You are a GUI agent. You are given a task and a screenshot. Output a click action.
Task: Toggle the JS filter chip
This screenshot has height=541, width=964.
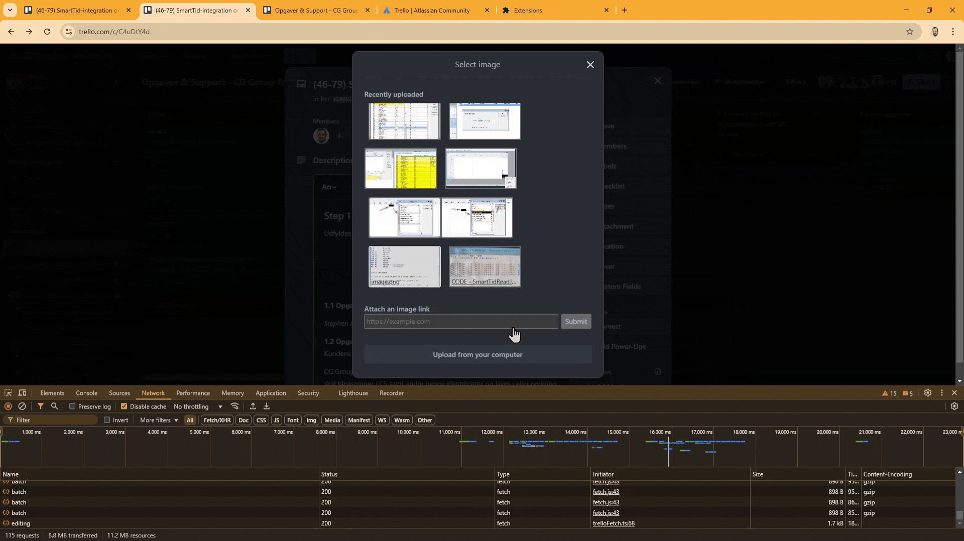[x=277, y=420]
